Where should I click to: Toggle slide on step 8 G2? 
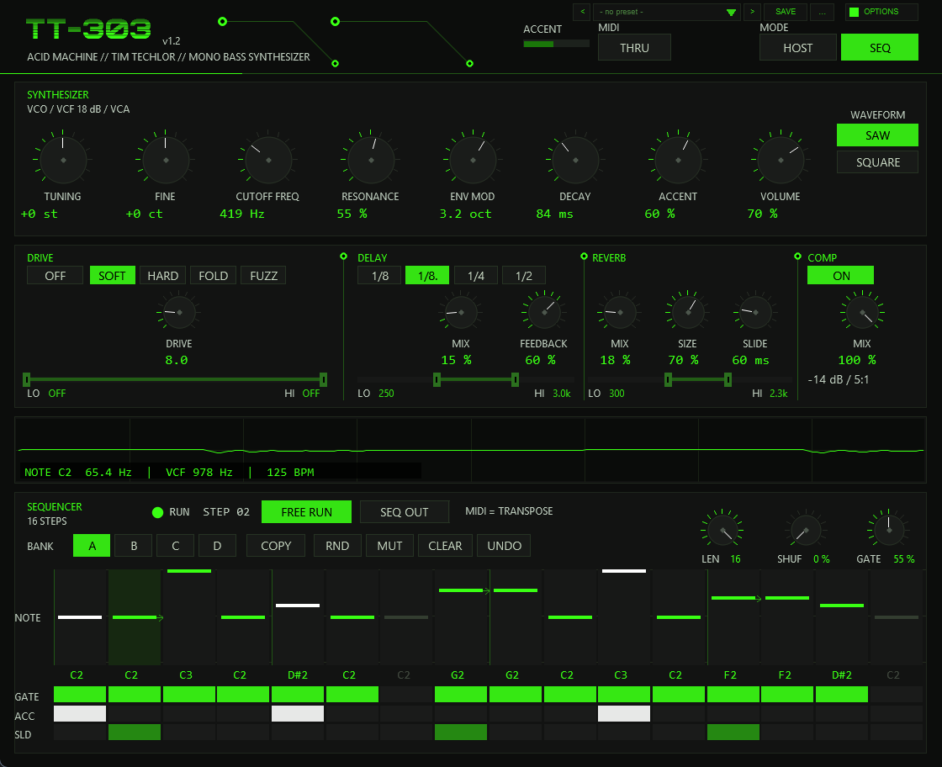tap(461, 733)
